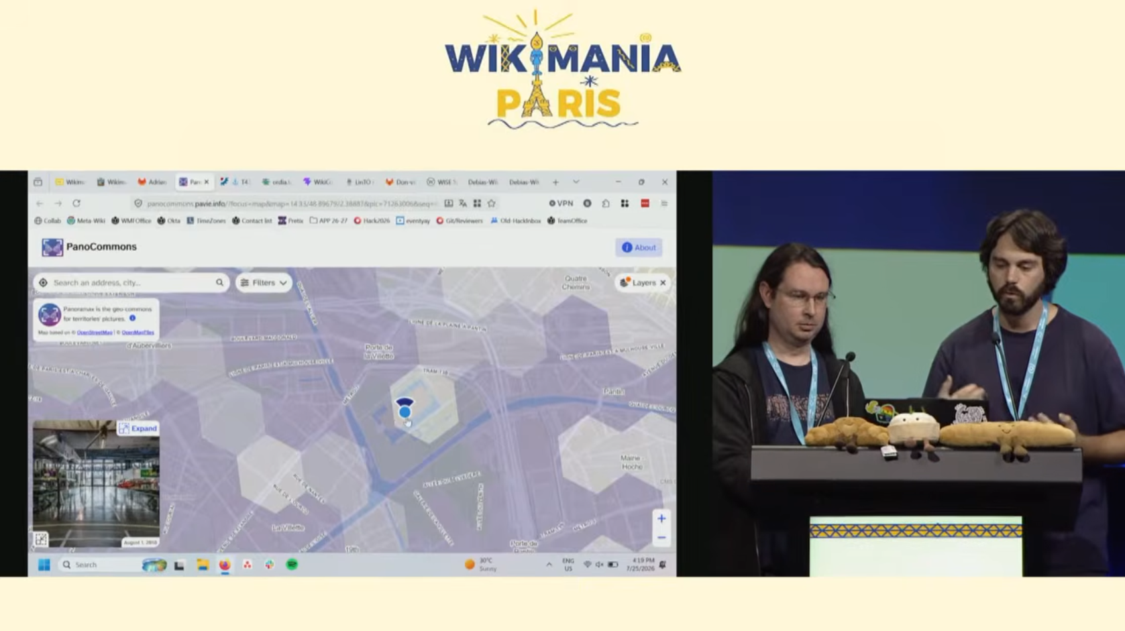Screen dimensions: 1125x631
Task: Open the Collab bookmark
Action: click(x=48, y=221)
